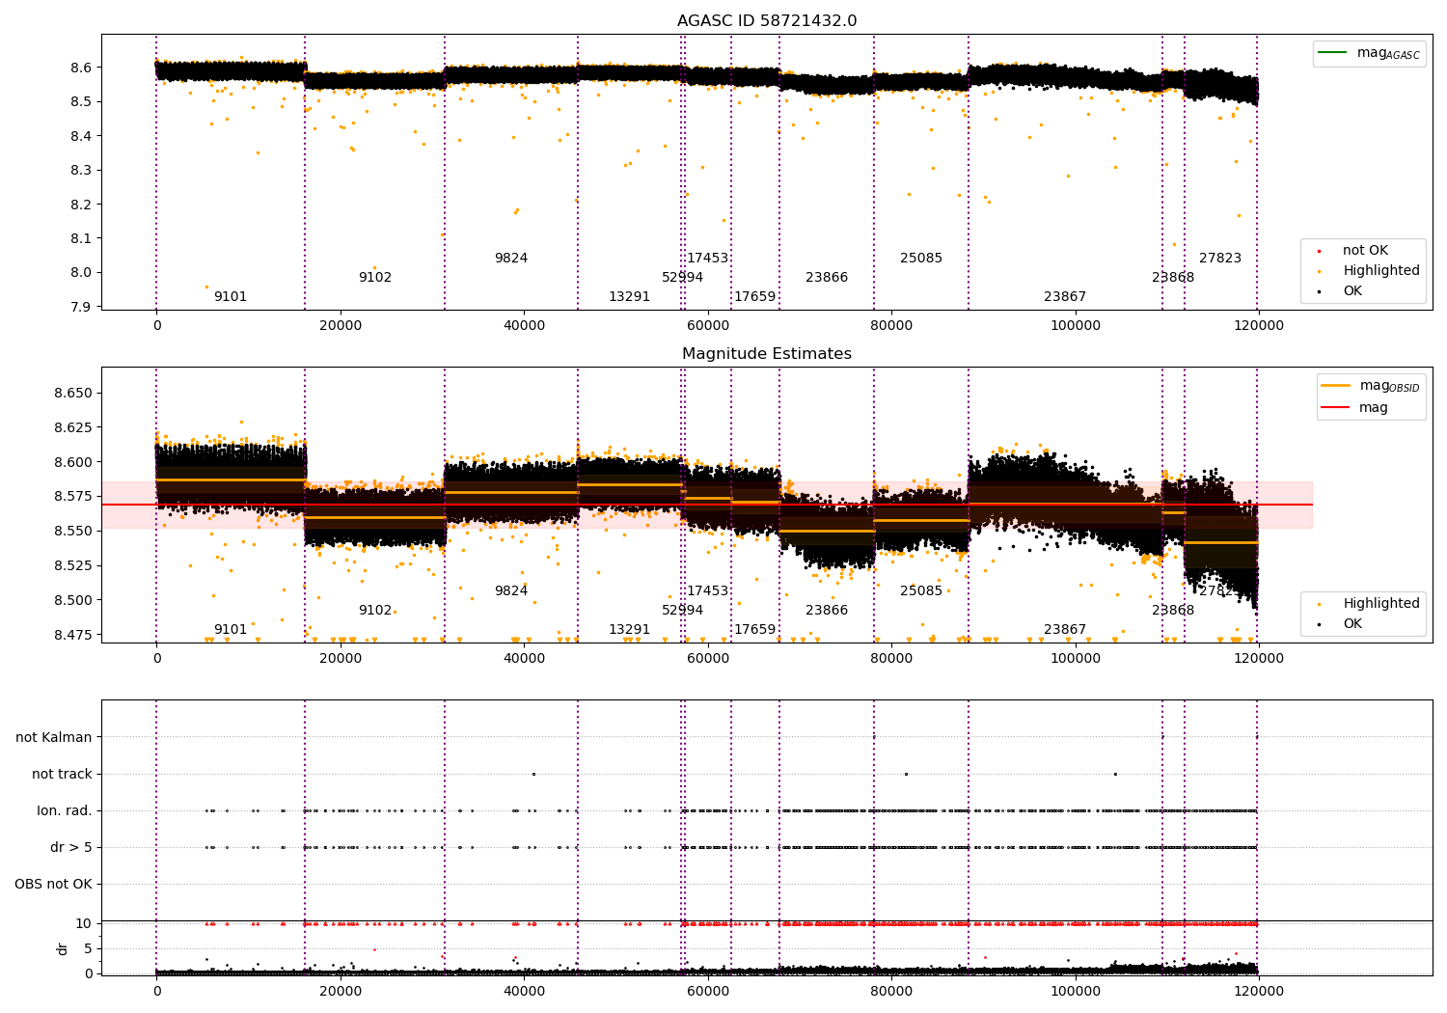The height and width of the screenshot is (1013, 1447).
Task: Click the rotated 'dr' axis label
Action: (63, 948)
